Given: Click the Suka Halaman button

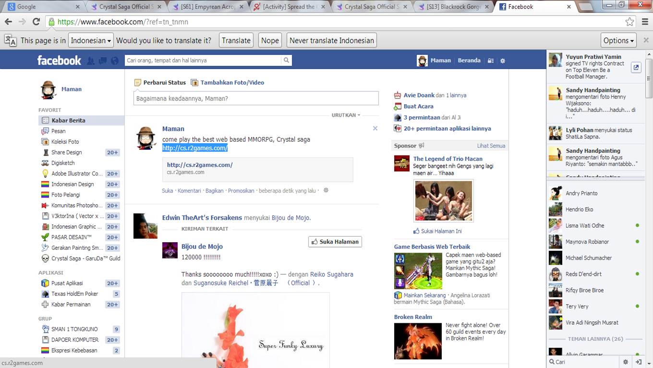Looking at the screenshot, I should pyautogui.click(x=335, y=242).
